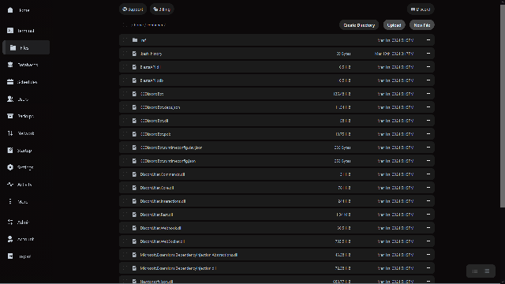505x284 pixels.
Task: Open the Home page icon in sidebar
Action: (10, 10)
